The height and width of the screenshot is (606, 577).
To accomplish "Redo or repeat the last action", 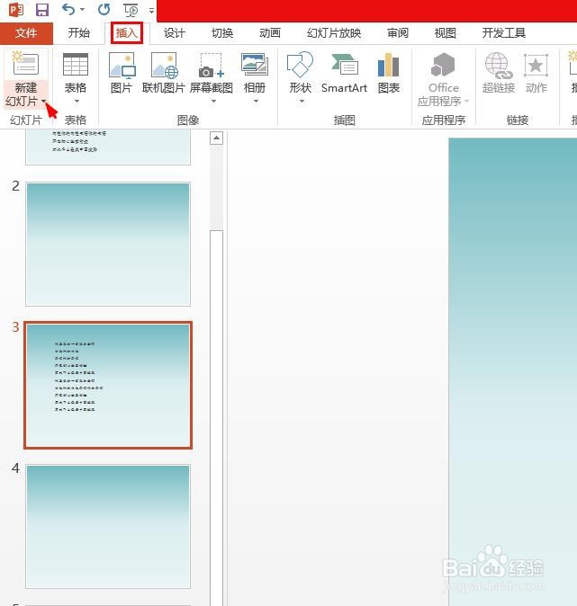I will (104, 9).
